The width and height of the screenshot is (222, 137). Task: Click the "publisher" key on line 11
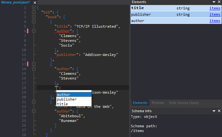pos(67,55)
